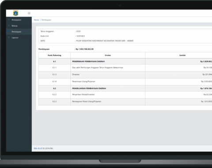This screenshot has height=168, width=212.
Task: Click the Belanja sidebar icon
Action: tap(9, 26)
